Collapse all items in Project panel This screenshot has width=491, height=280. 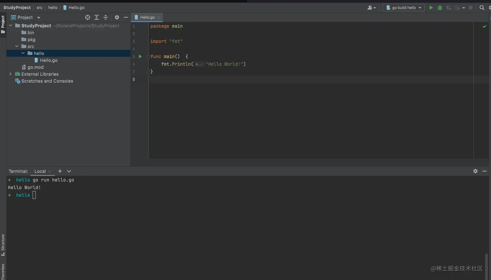[x=106, y=17]
